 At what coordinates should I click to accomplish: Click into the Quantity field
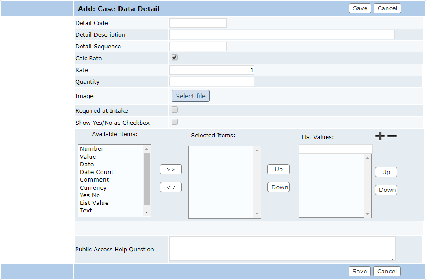(x=212, y=82)
